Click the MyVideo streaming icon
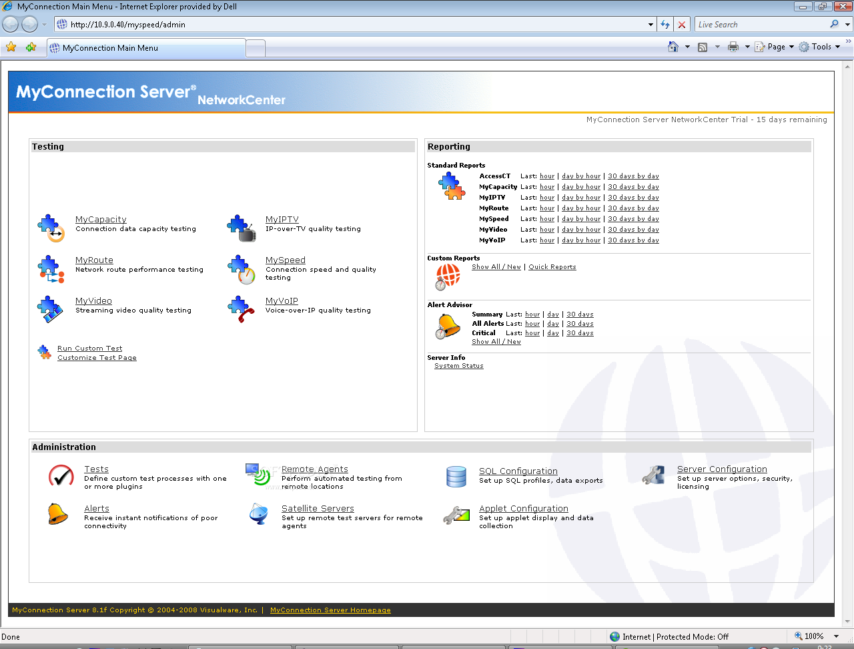 click(x=50, y=309)
